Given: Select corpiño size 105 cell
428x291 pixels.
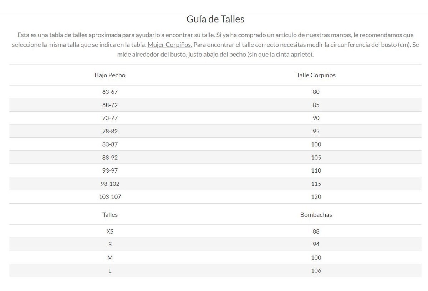Looking at the screenshot, I should point(316,158).
